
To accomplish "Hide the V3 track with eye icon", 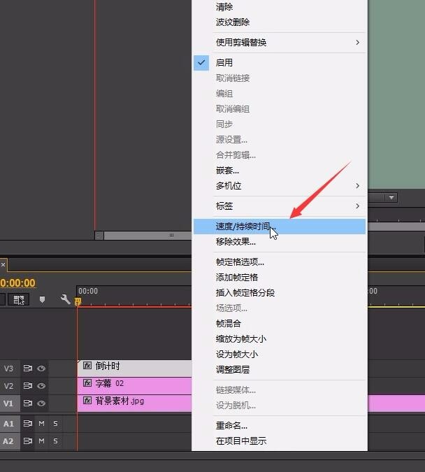I will point(41,368).
